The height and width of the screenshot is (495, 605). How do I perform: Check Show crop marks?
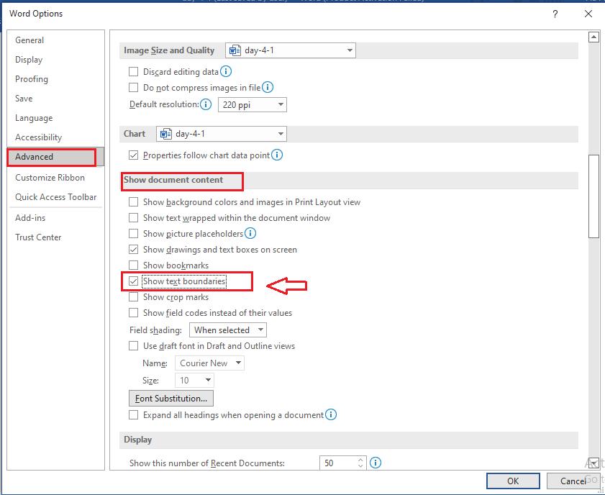click(133, 296)
